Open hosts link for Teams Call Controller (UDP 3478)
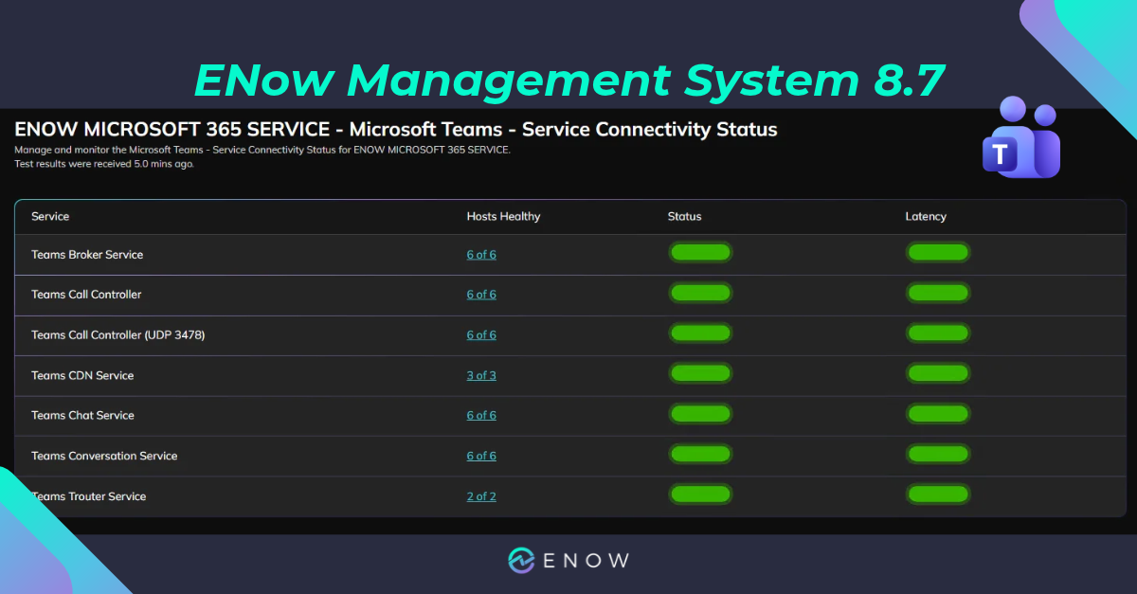The width and height of the screenshot is (1137, 594). pos(481,335)
